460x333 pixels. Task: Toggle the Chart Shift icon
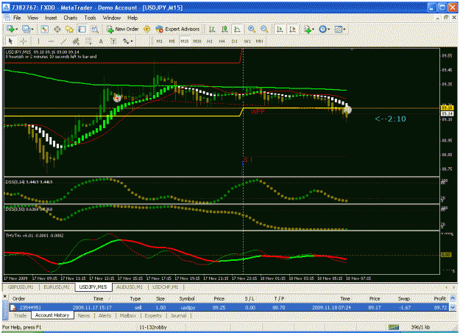tap(292, 29)
